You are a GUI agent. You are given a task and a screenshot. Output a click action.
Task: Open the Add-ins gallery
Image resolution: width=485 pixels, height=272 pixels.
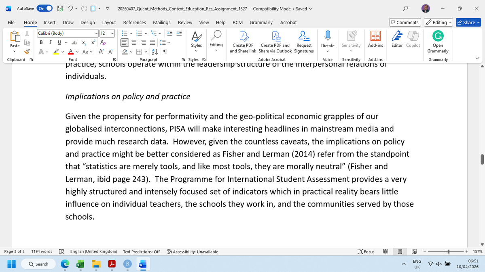pos(375,39)
